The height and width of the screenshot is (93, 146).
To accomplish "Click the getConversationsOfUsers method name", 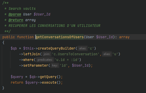I will [x=60, y=37].
